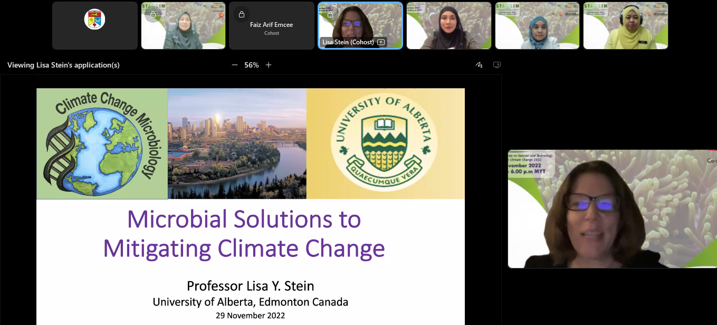Click the University of Alberta crest on slide

tap(385, 144)
